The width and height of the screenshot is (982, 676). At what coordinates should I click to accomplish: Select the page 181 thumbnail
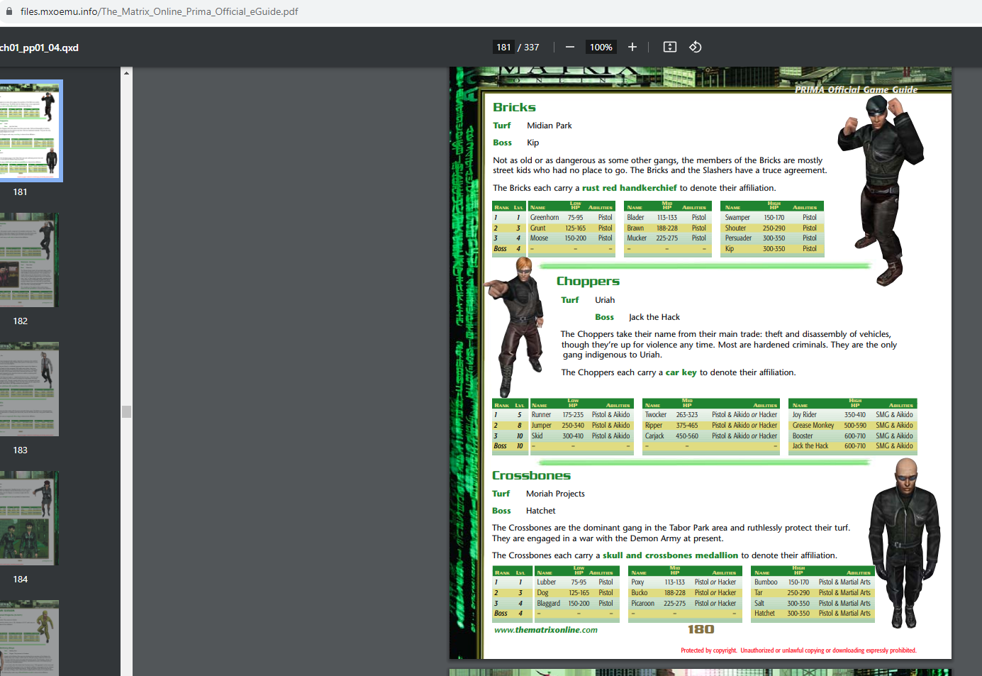[x=30, y=131]
